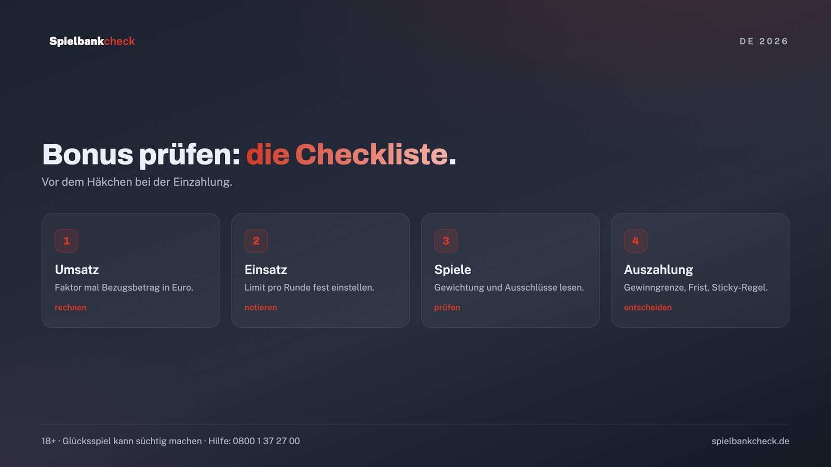
Task: Open the spielbankcheck.de footer link
Action: (x=750, y=441)
